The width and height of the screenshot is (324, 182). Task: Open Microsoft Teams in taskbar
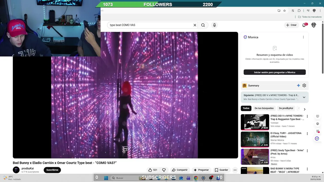188,178
